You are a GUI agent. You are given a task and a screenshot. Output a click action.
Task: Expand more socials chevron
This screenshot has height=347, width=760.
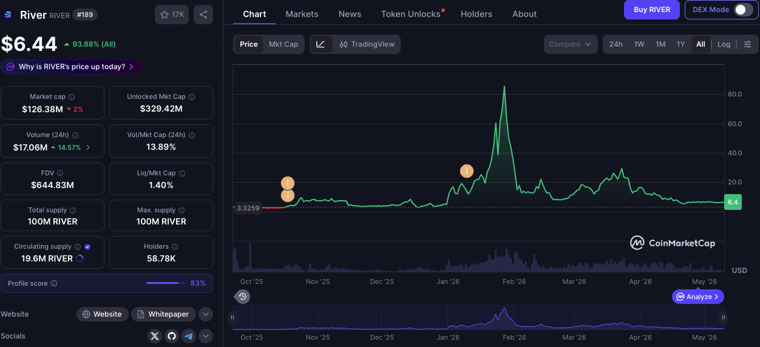206,336
